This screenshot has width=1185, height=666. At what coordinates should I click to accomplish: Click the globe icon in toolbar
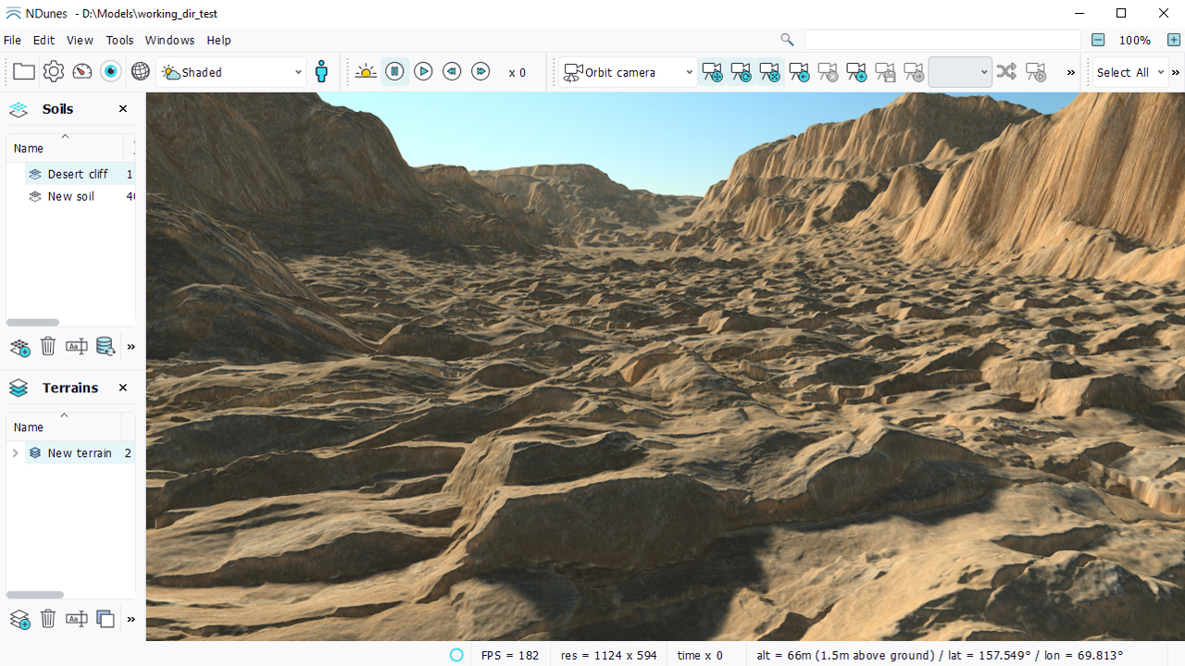140,72
